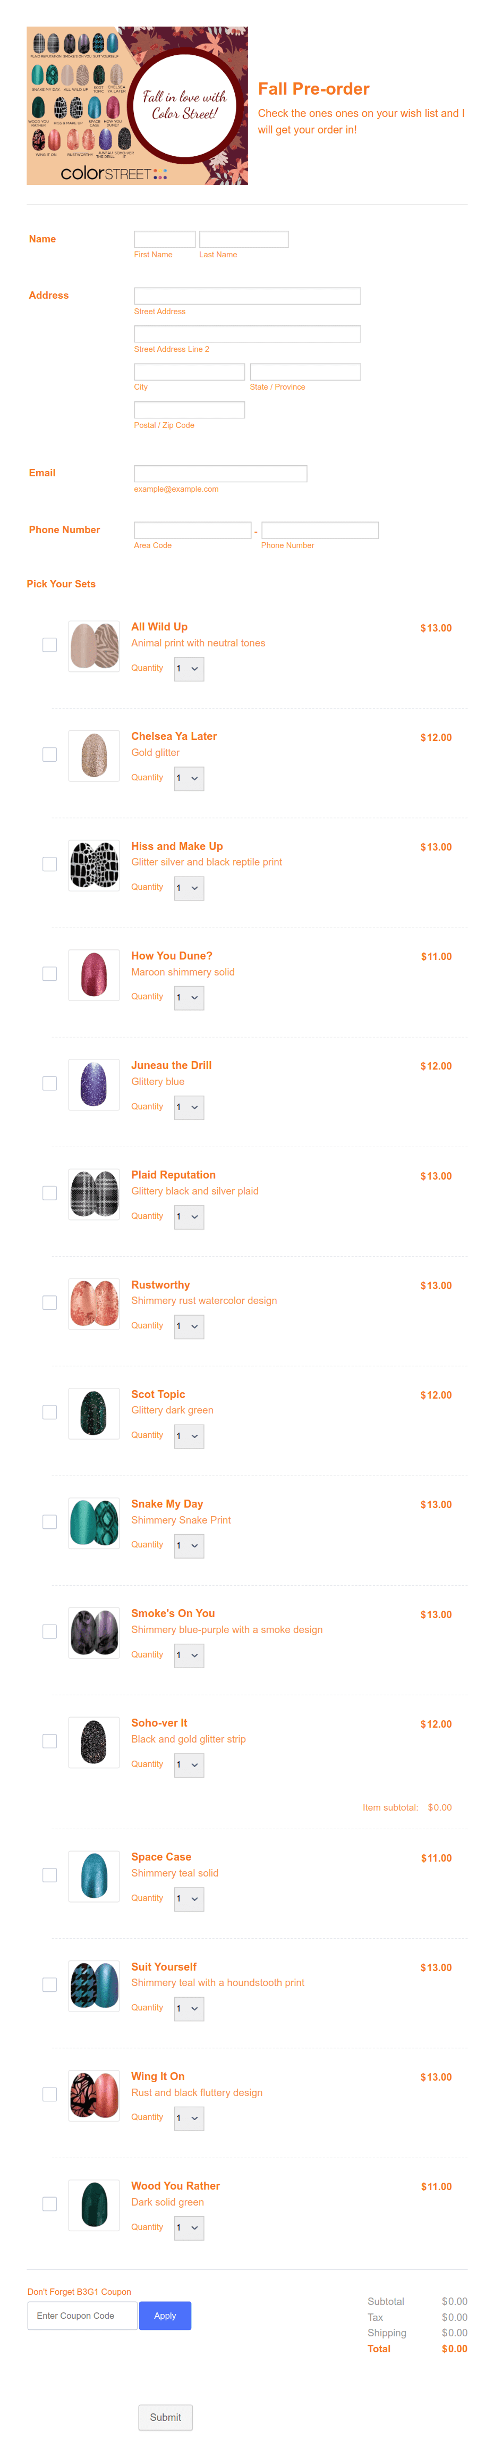Click the Email address field
The height and width of the screenshot is (2457, 494).
[x=220, y=473]
